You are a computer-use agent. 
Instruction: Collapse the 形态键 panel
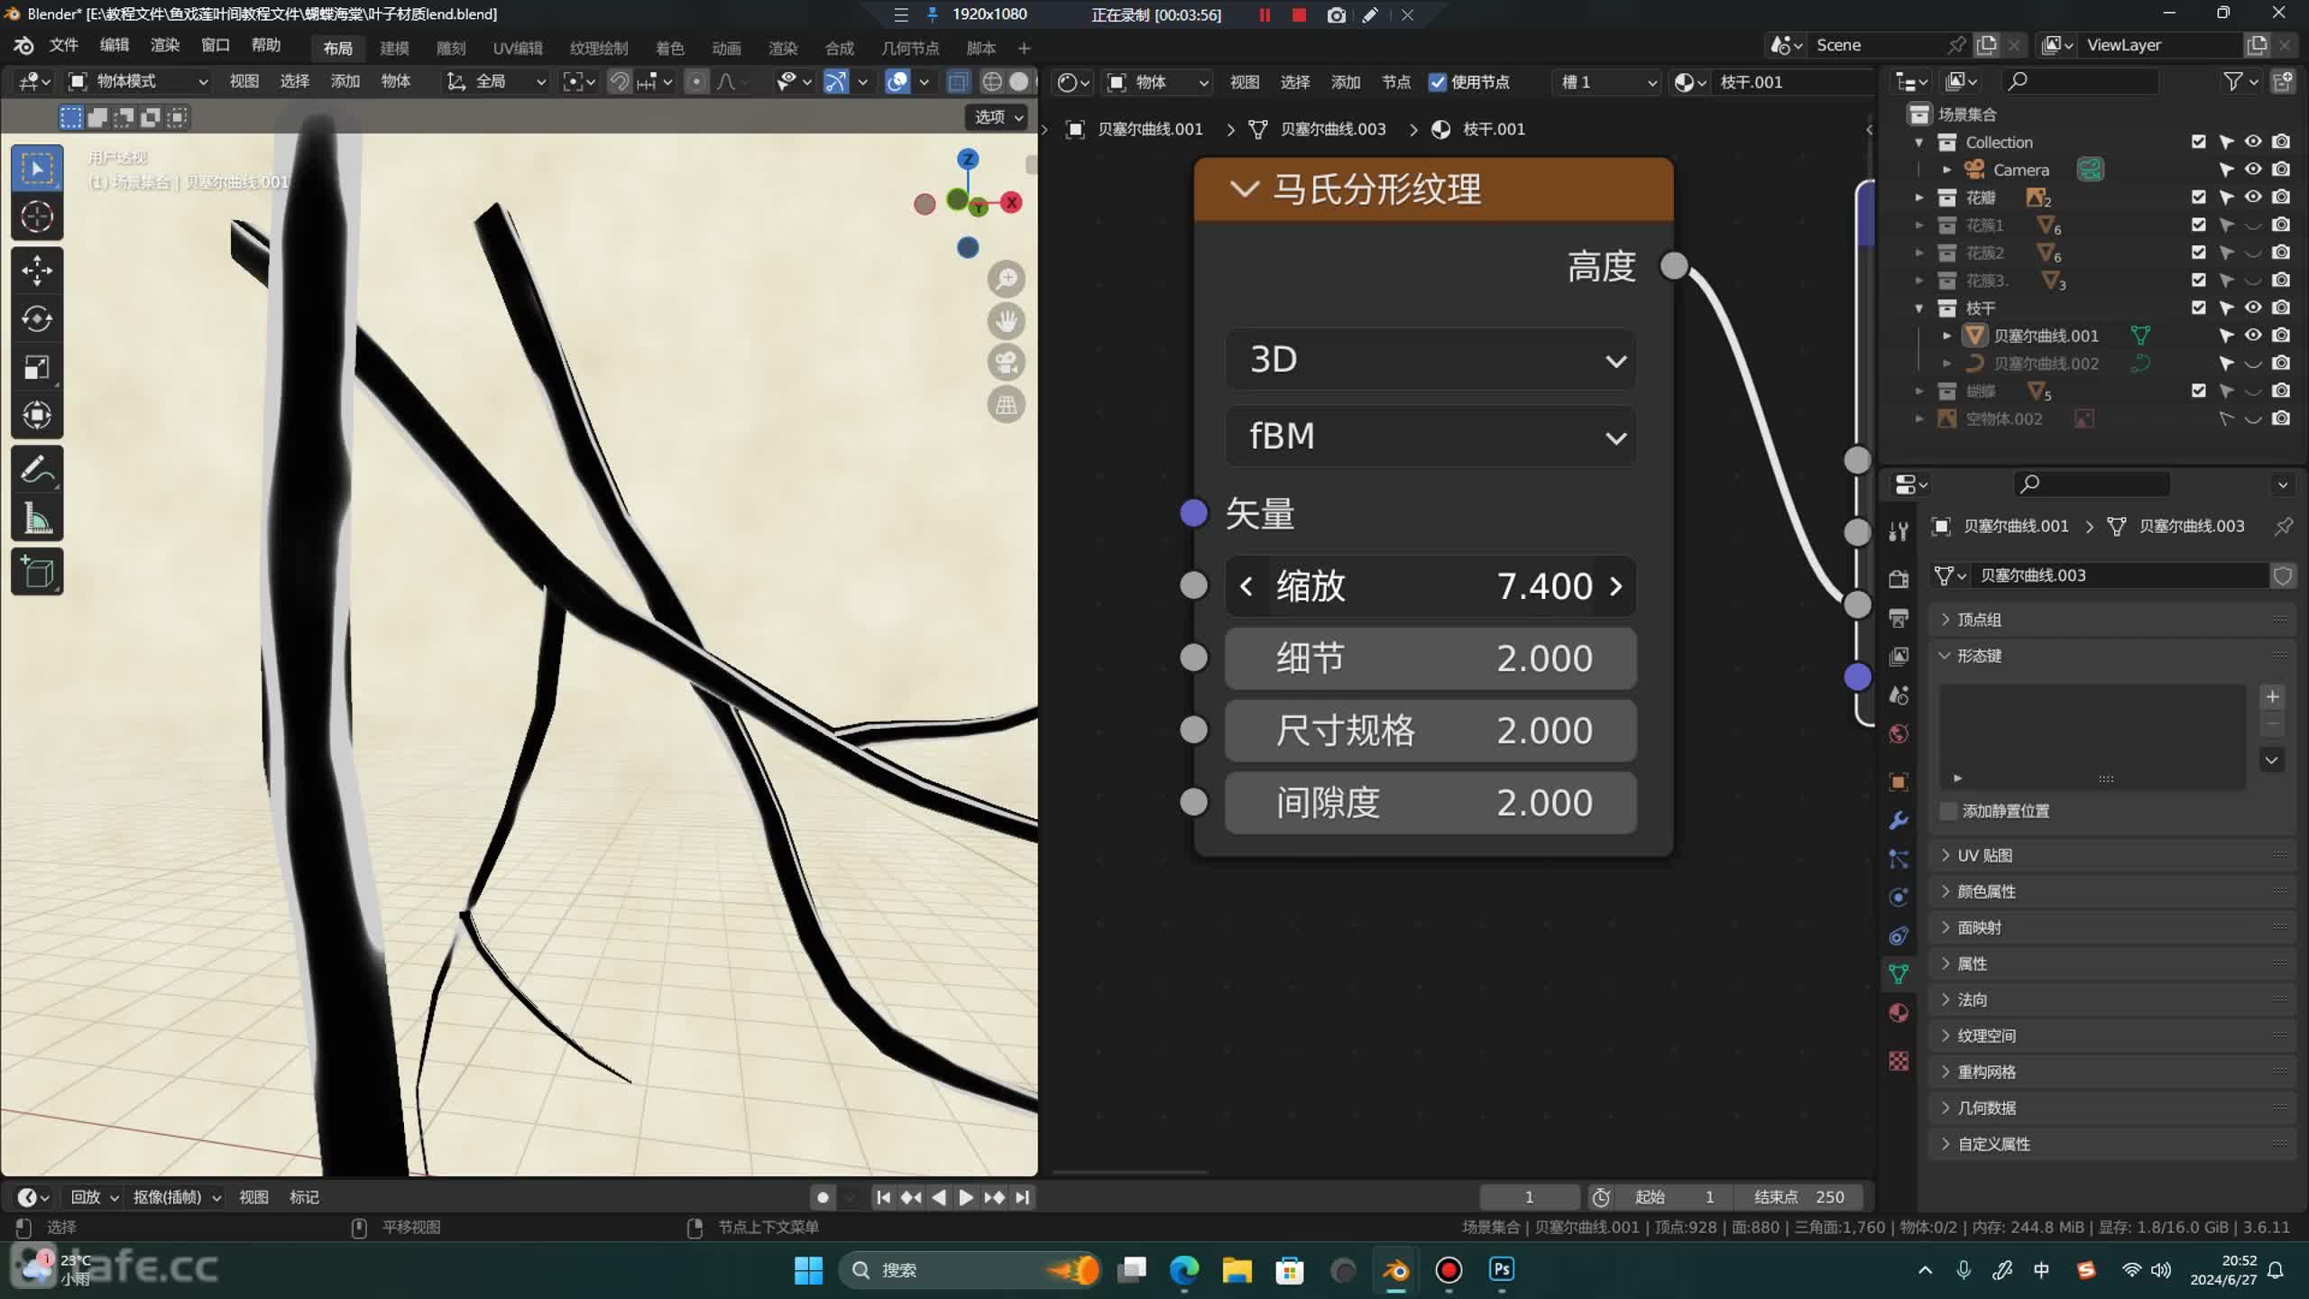coord(2111,656)
